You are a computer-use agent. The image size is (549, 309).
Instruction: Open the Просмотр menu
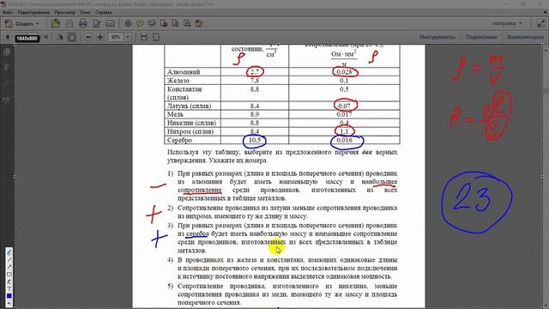[x=65, y=12]
